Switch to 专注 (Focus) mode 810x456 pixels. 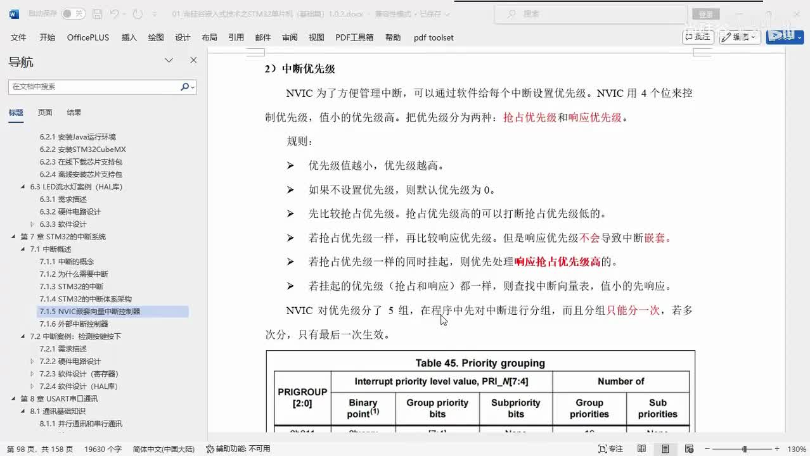pyautogui.click(x=611, y=449)
